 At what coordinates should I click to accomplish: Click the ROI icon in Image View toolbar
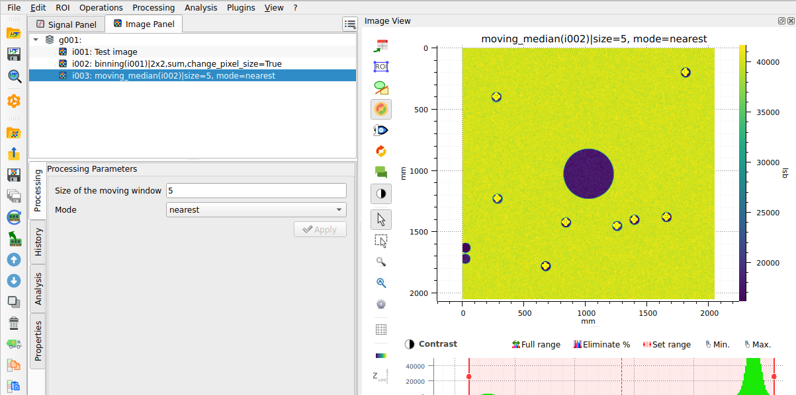tap(381, 67)
